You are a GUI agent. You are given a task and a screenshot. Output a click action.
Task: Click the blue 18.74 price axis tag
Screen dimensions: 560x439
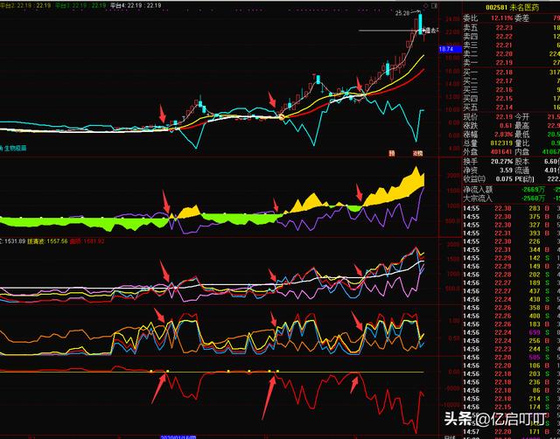[445, 50]
